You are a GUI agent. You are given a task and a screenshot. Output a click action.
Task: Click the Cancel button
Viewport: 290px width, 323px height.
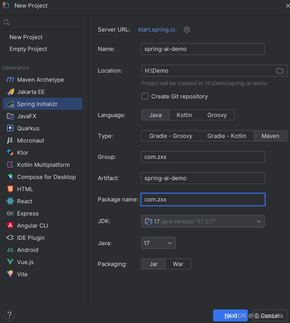tap(270, 315)
